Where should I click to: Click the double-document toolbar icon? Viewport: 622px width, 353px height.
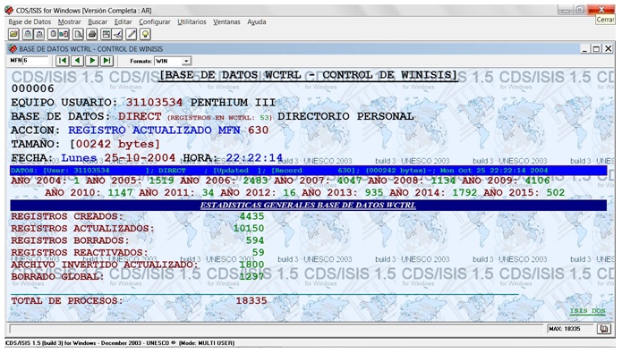64,35
